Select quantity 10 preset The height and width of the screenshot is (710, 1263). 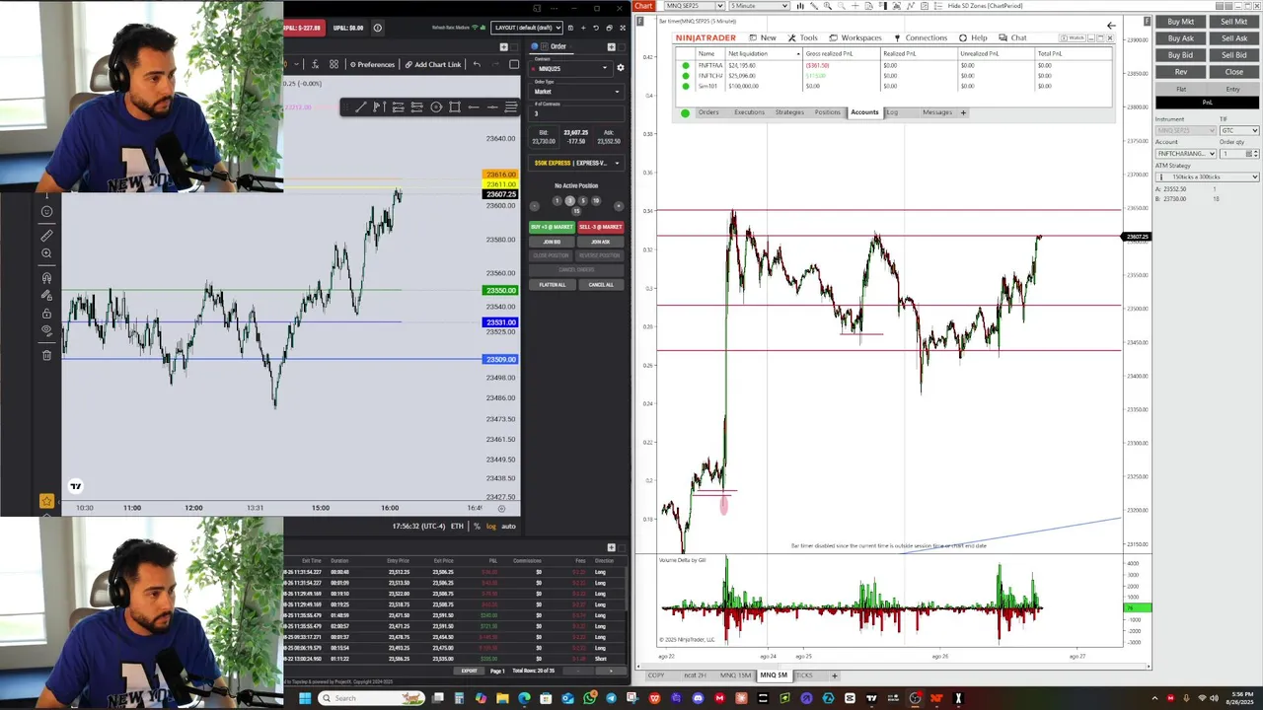click(596, 201)
